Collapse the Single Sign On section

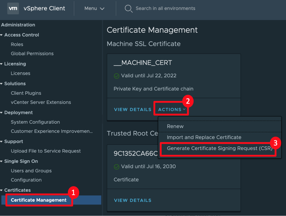pyautogui.click(x=2, y=161)
